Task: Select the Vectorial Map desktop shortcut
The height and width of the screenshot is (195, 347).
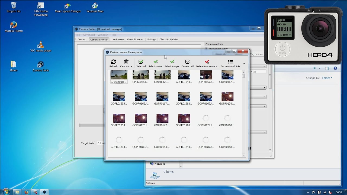Action: tap(95, 8)
